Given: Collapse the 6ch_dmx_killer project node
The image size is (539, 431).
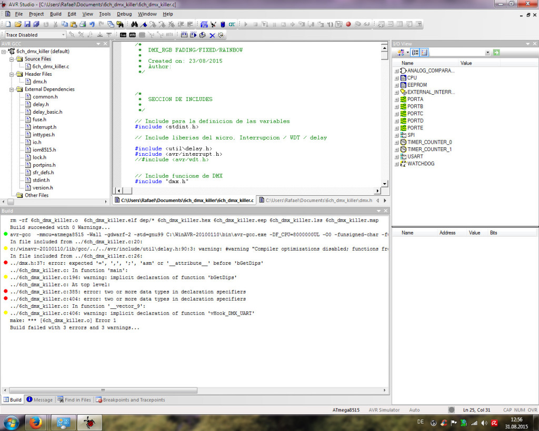Looking at the screenshot, I should [4, 52].
